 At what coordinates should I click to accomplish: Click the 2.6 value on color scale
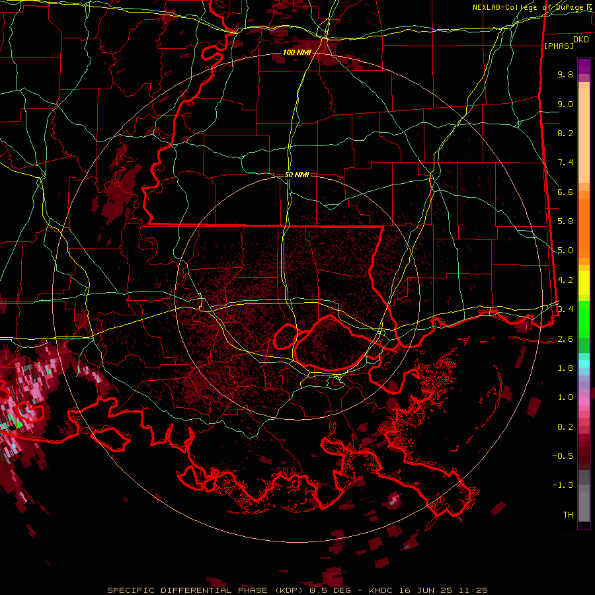[565, 339]
